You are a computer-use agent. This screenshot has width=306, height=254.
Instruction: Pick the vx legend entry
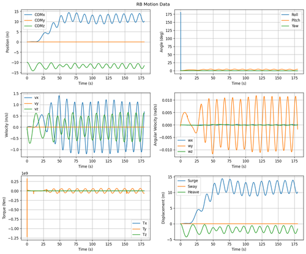click(31, 98)
